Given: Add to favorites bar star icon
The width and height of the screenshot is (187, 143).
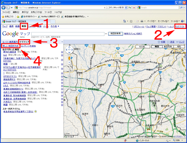Looking at the screenshot, I should tap(18, 17).
